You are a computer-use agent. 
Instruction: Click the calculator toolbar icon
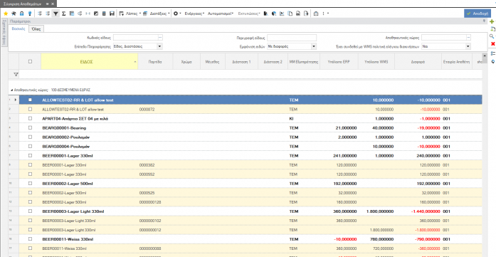(104, 14)
